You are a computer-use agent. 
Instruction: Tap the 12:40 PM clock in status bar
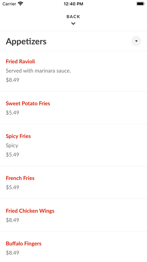click(x=73, y=4)
